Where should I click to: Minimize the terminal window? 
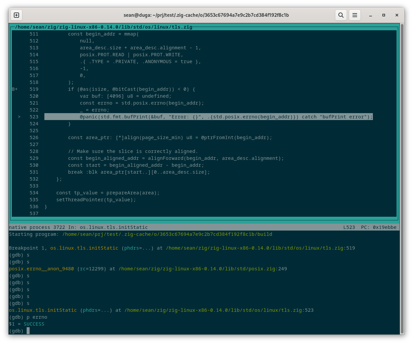371,15
